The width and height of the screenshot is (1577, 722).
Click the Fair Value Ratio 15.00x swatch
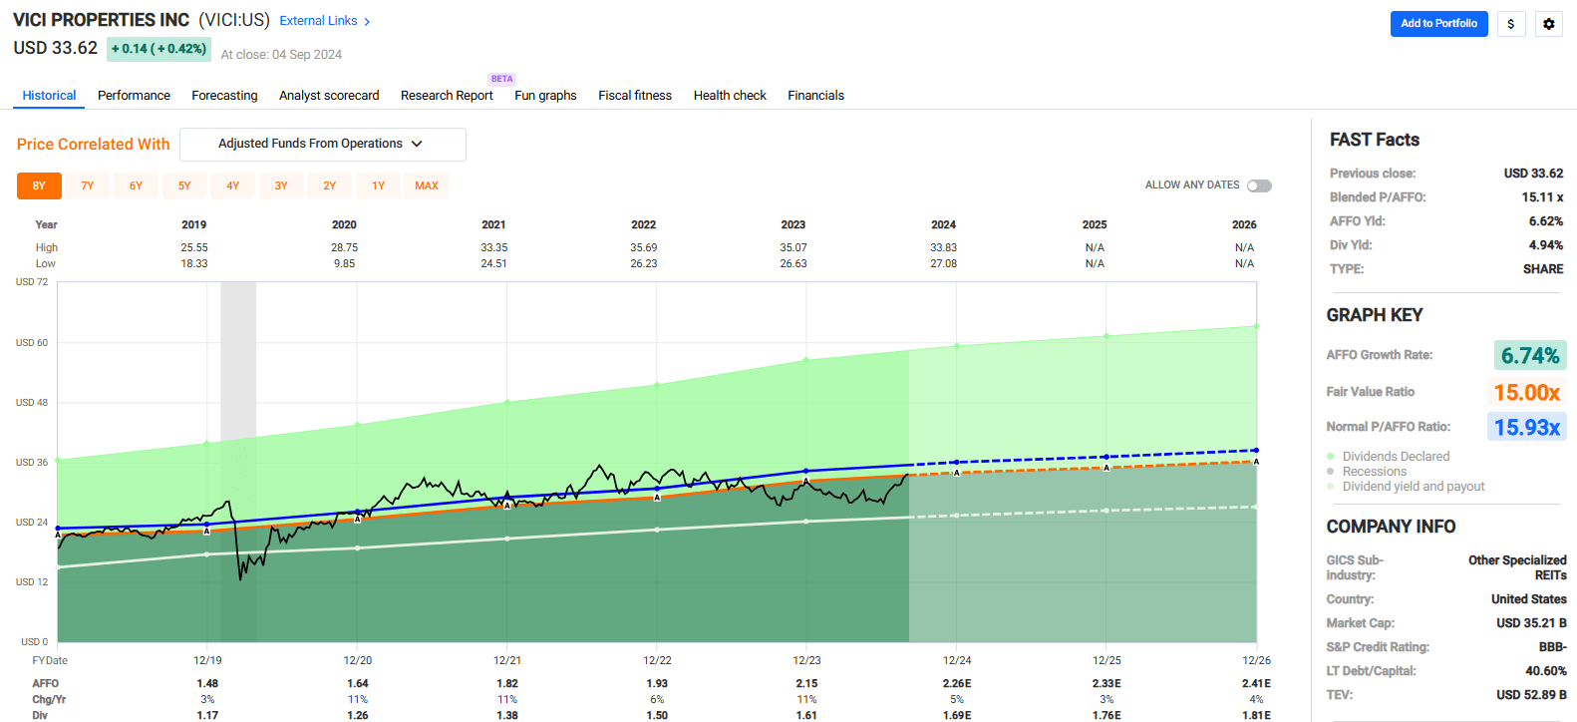click(x=1526, y=392)
